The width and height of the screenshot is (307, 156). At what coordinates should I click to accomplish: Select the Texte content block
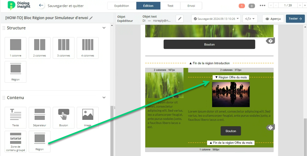(x=15, y=117)
